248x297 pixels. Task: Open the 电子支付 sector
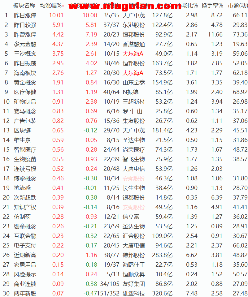(x=25, y=245)
